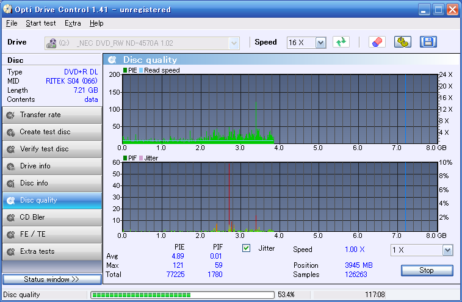Open the CD Bler page
Viewport: 462px width, 302px height.
[x=52, y=217]
